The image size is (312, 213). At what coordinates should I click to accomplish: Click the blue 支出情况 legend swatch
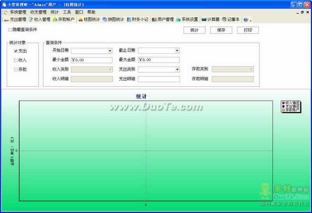[x=284, y=106]
